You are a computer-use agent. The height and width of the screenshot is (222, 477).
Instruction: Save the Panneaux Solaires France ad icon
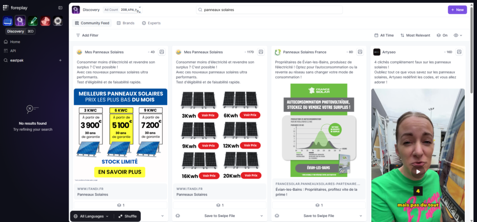tap(360, 52)
